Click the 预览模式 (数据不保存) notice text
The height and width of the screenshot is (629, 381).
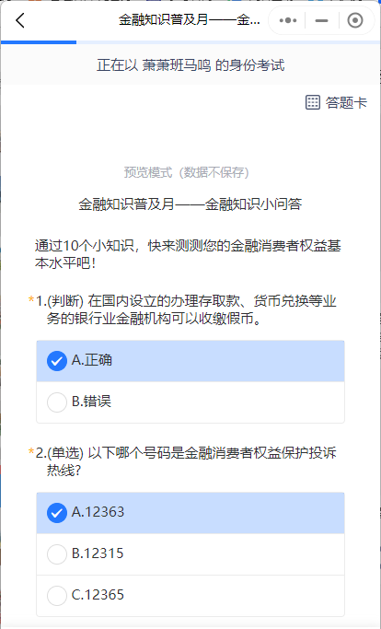click(187, 172)
